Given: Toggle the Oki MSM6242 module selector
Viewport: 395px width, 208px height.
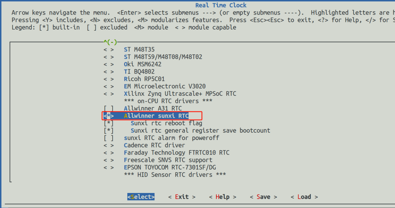Looking at the screenshot, I should pyautogui.click(x=109, y=64).
